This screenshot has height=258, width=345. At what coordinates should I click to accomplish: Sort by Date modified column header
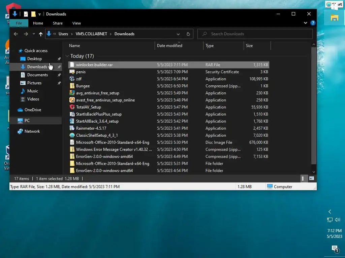point(169,46)
